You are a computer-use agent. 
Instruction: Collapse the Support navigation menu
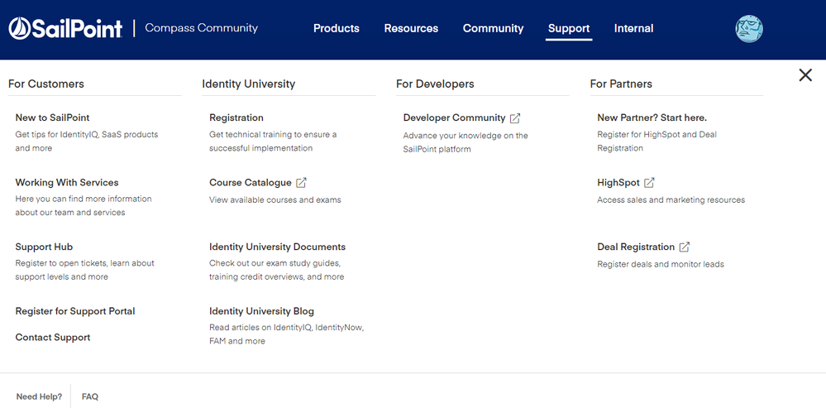pos(569,28)
